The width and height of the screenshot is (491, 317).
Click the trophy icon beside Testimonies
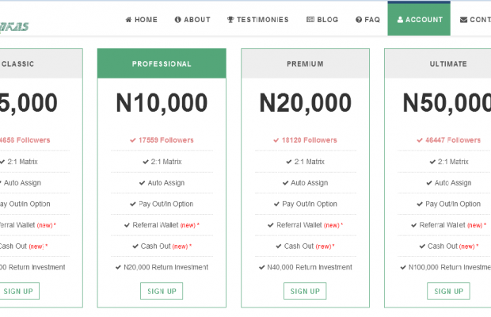[230, 20]
